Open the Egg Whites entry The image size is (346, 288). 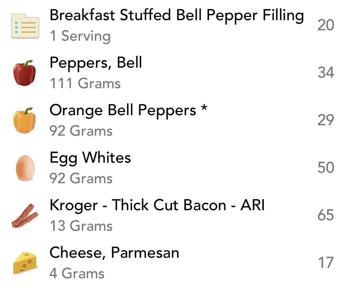coord(90,158)
